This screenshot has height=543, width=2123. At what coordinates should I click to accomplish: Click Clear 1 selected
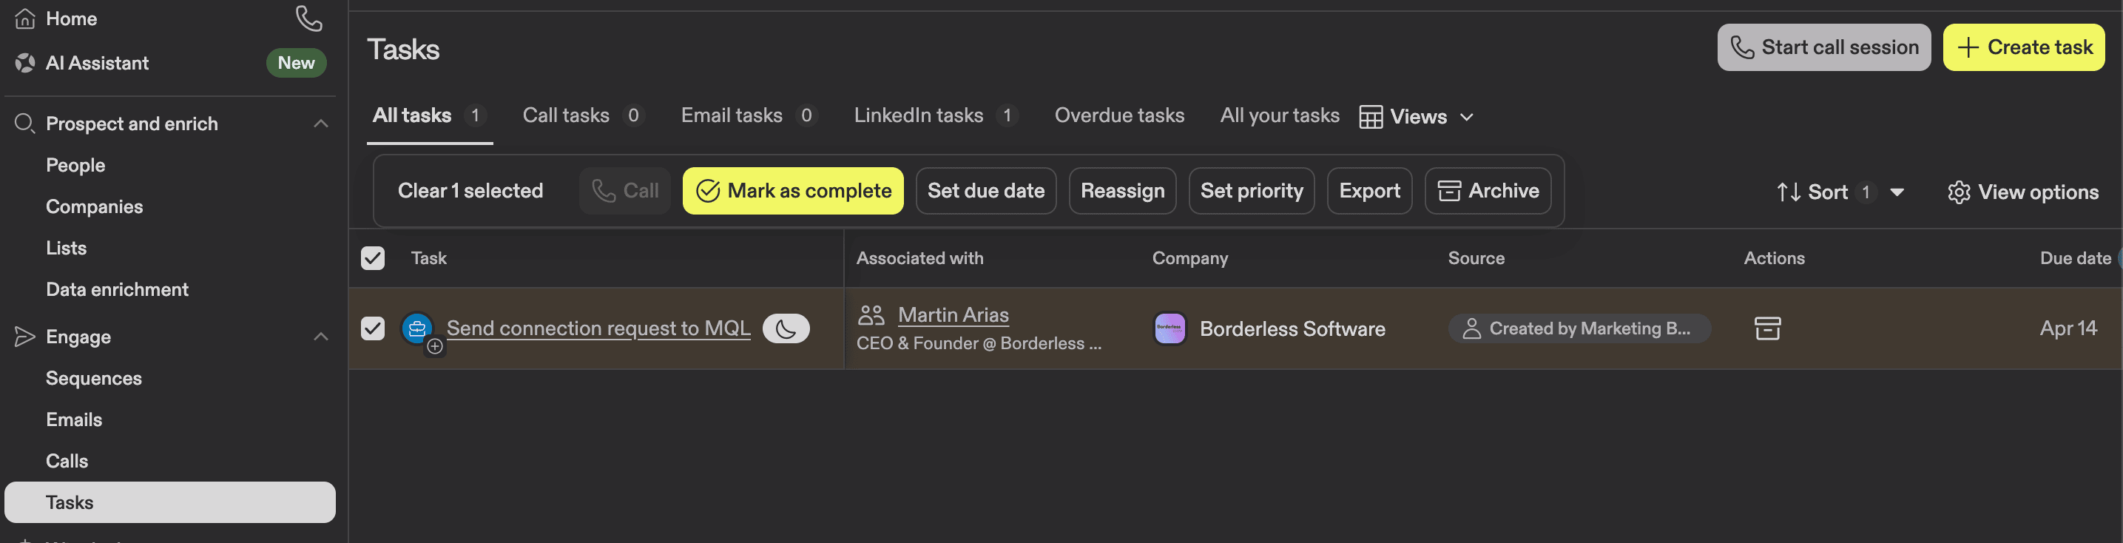click(470, 191)
